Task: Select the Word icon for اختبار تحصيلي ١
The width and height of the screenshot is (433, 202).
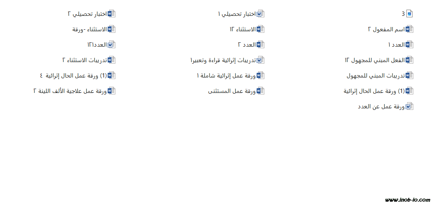Action: [x=260, y=14]
